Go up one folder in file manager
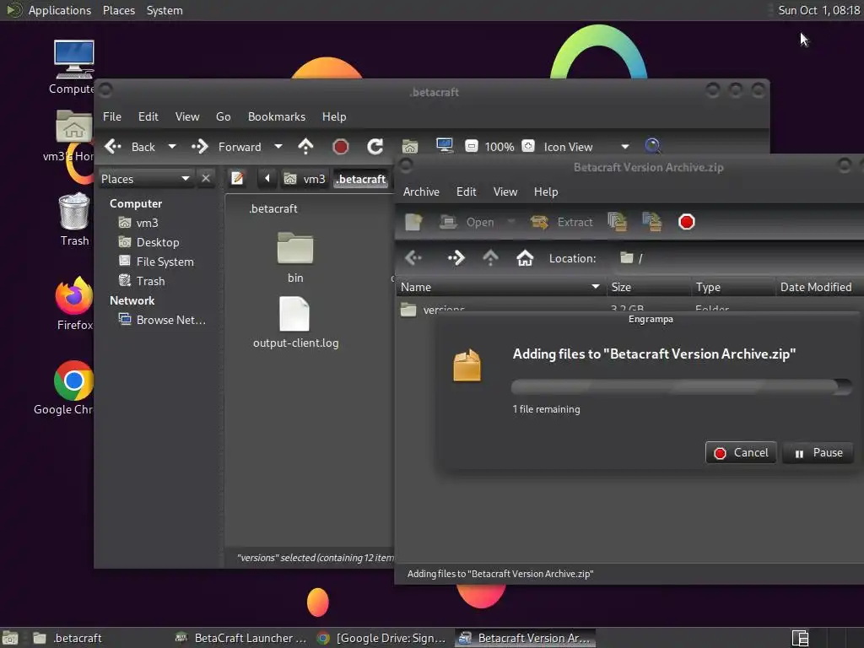Image resolution: width=864 pixels, height=648 pixels. click(x=305, y=147)
